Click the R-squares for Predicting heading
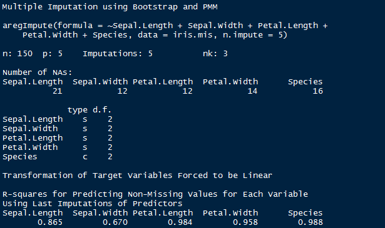 pos(155,194)
